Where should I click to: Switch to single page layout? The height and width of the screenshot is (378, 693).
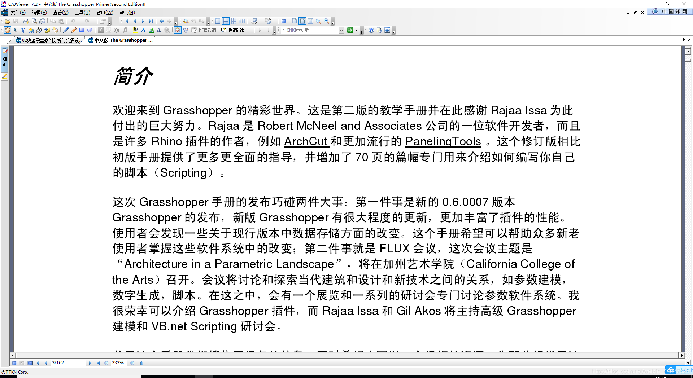pos(218,21)
